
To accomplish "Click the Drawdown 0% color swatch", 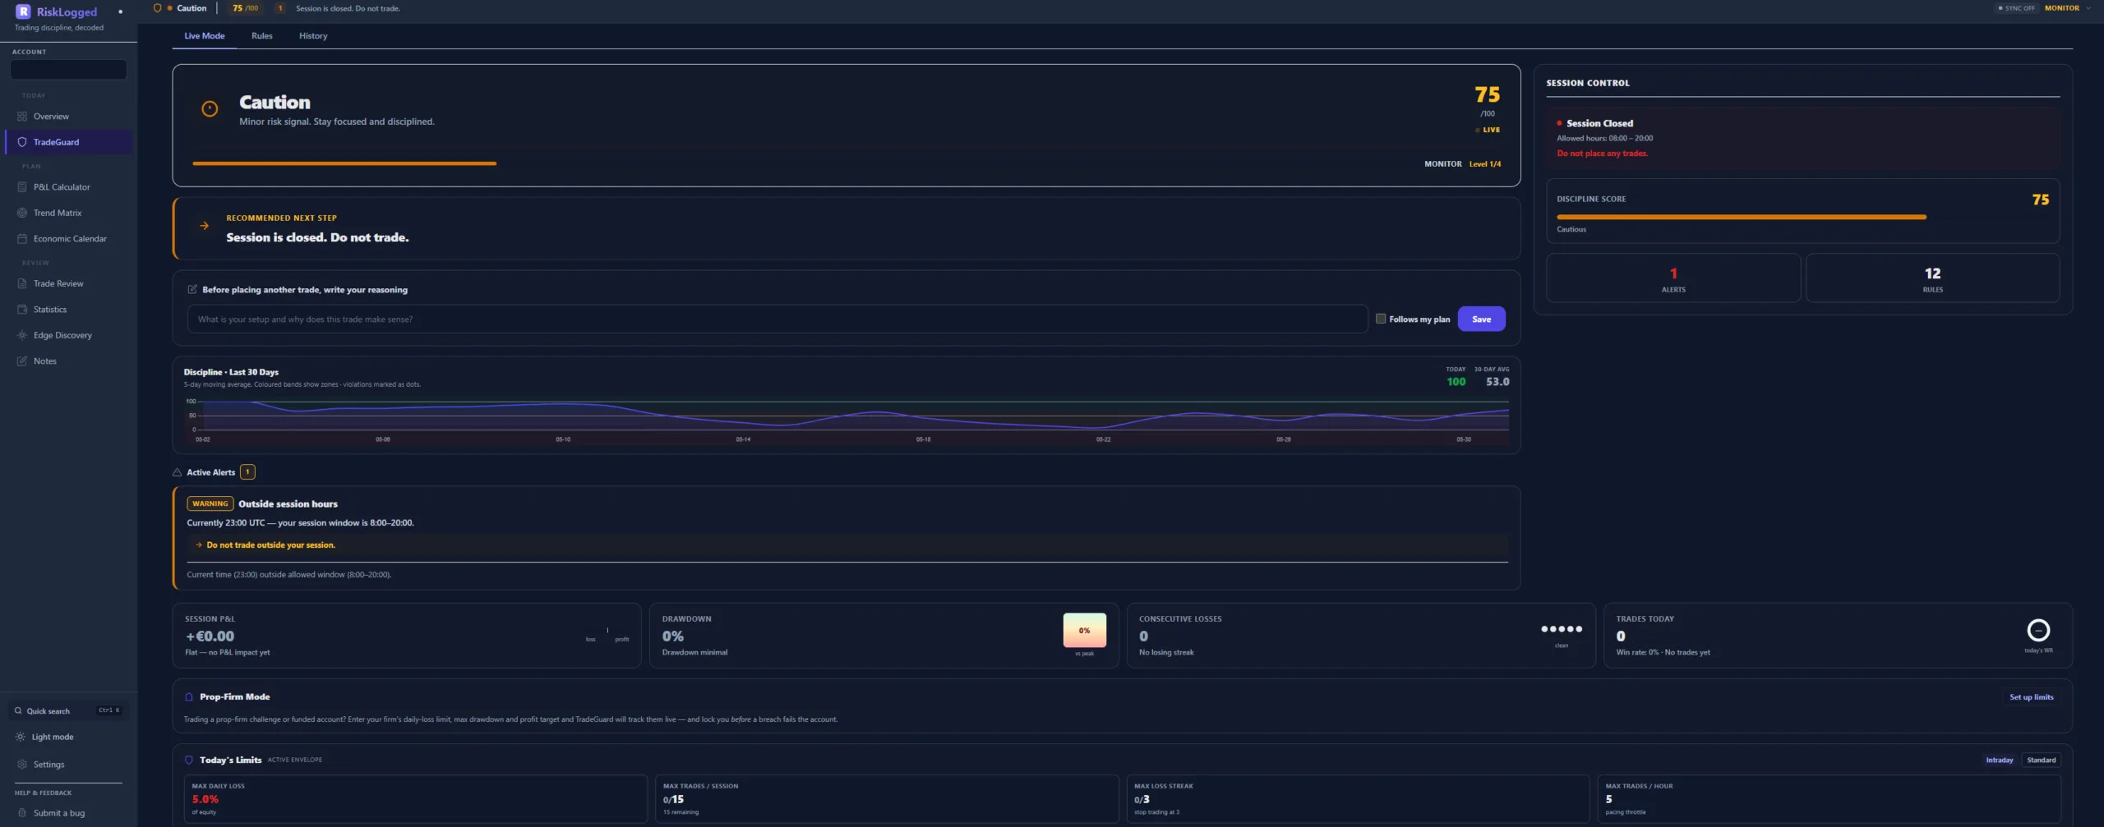I will pos(1085,631).
